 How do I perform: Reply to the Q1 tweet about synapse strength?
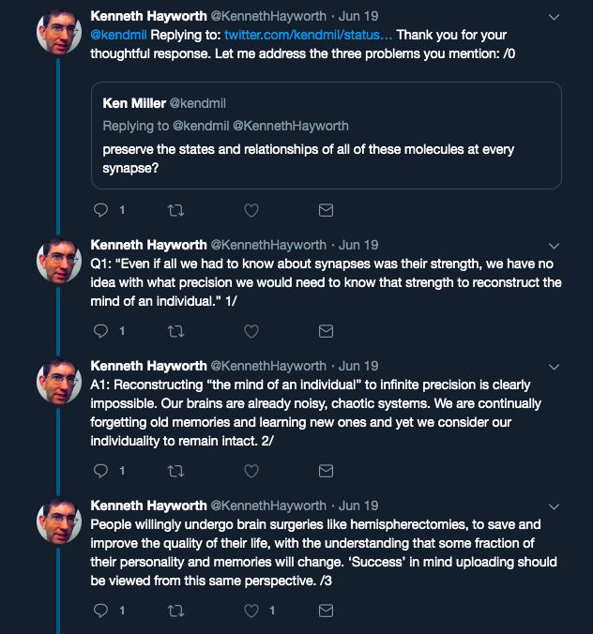tap(100, 331)
